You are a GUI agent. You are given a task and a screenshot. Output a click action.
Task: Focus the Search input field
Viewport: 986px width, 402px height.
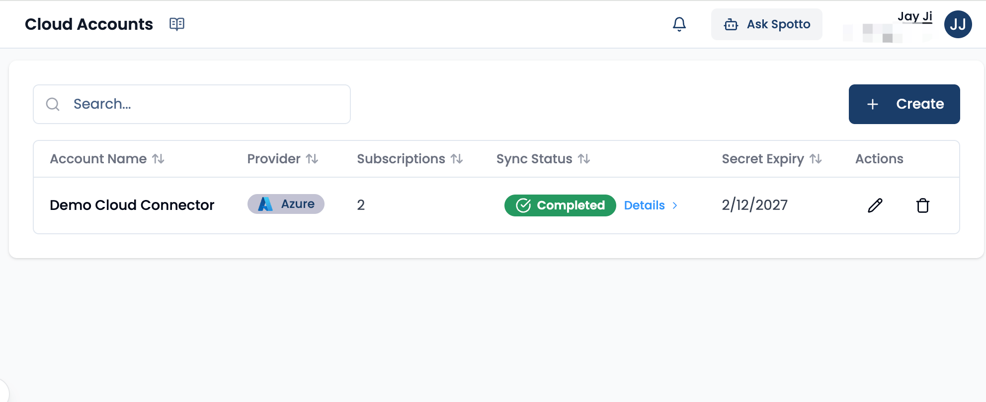[x=209, y=104]
